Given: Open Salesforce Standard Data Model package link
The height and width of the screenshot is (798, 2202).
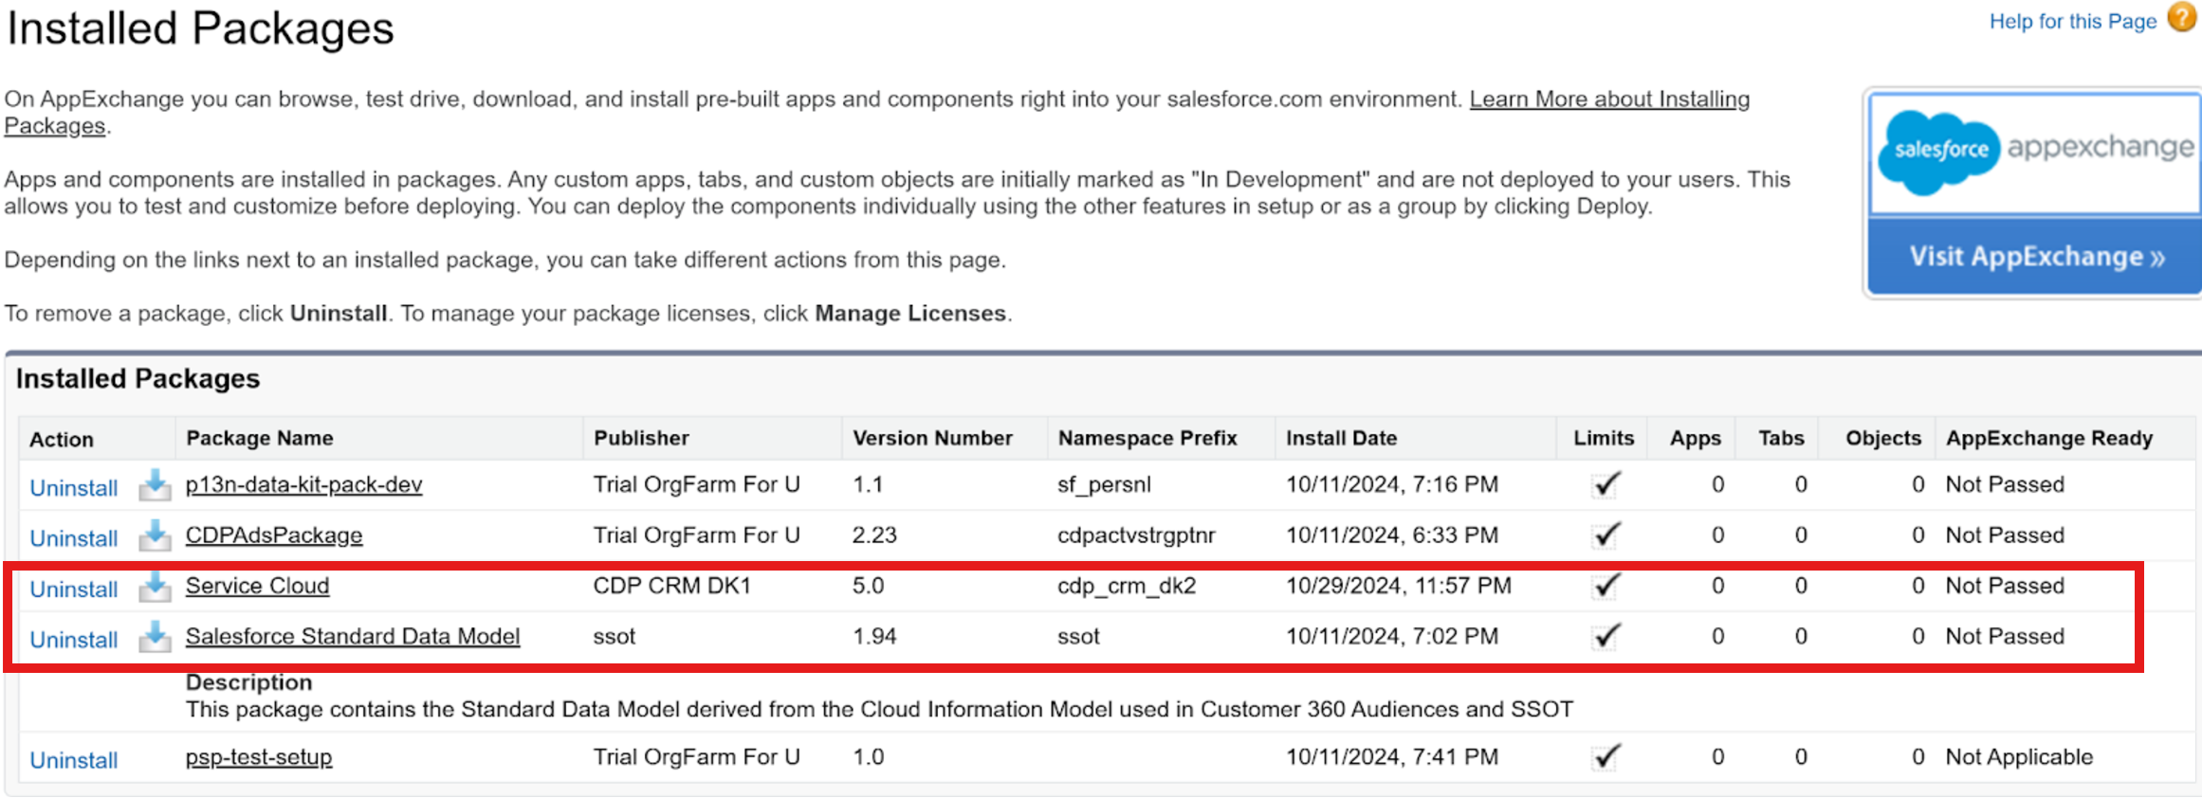Looking at the screenshot, I should tap(353, 636).
